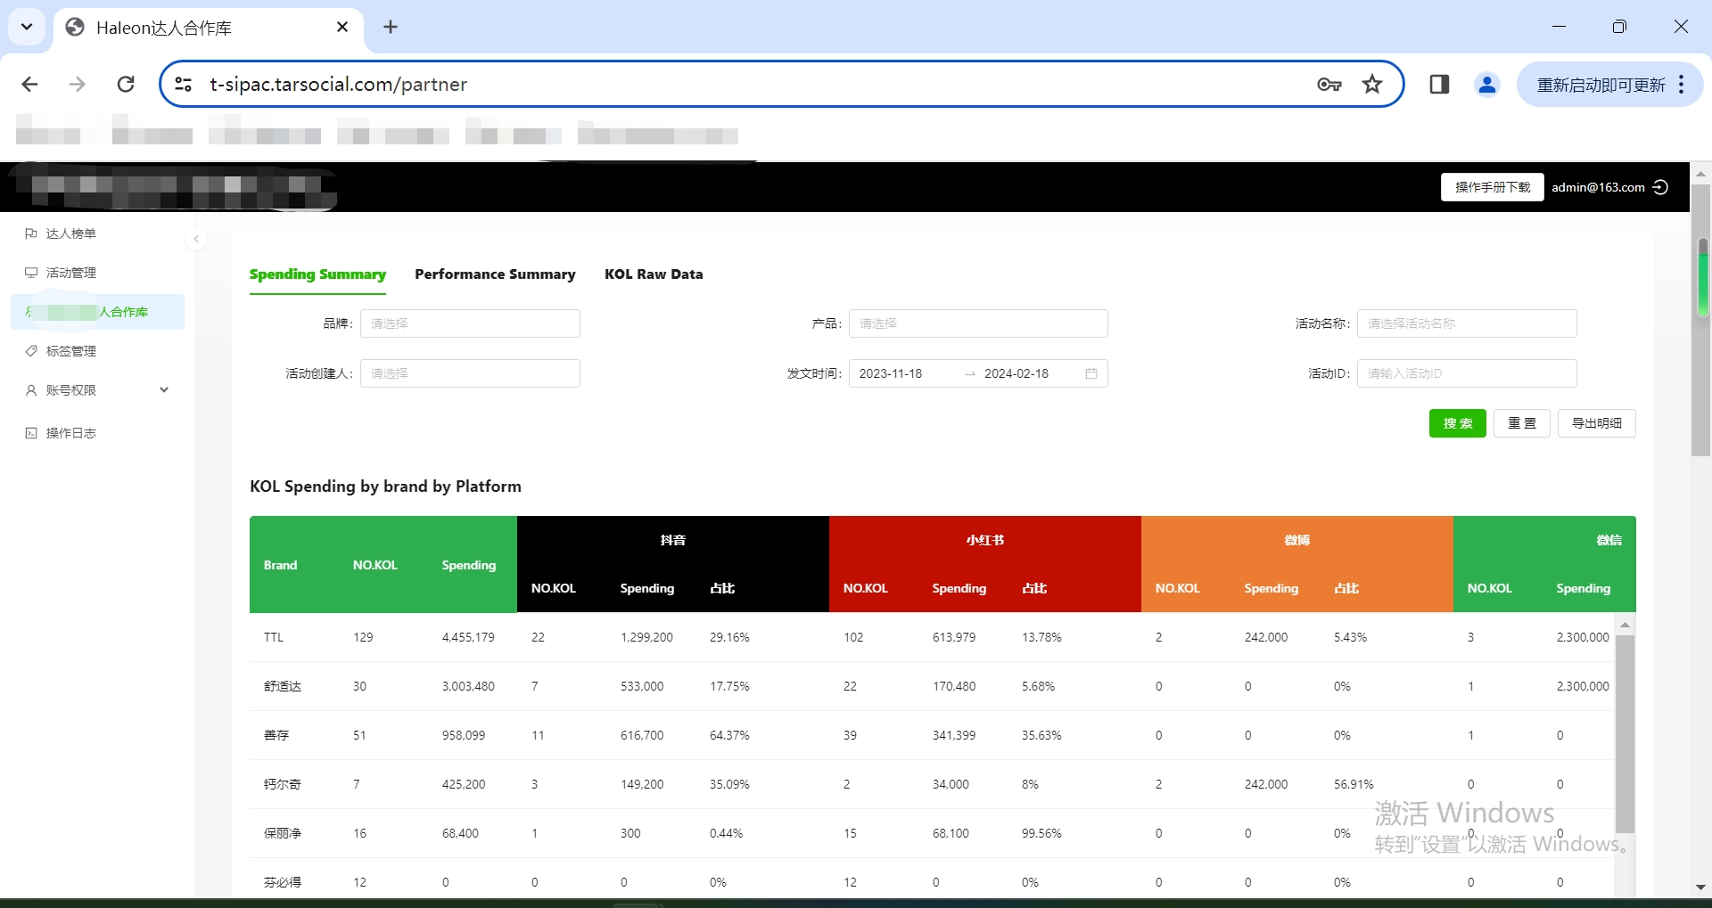
Task: Click the TTL row label
Action: [274, 637]
